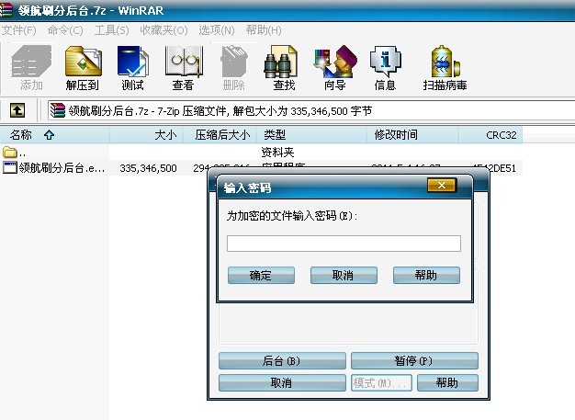Open the View (查看) toolbar icon

[184, 68]
